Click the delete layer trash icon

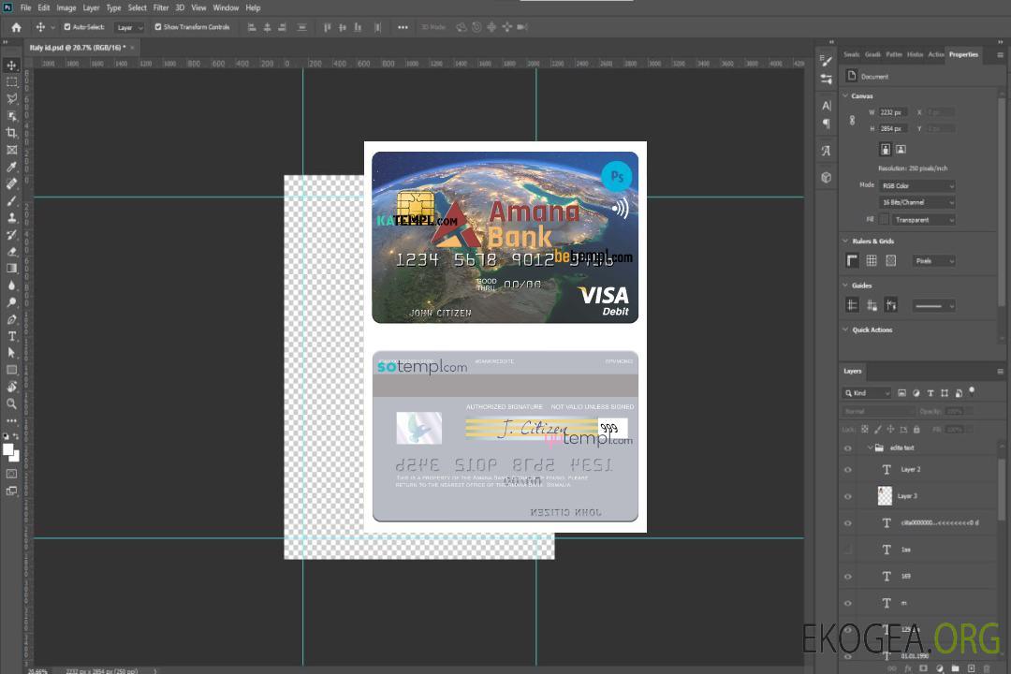click(987, 668)
